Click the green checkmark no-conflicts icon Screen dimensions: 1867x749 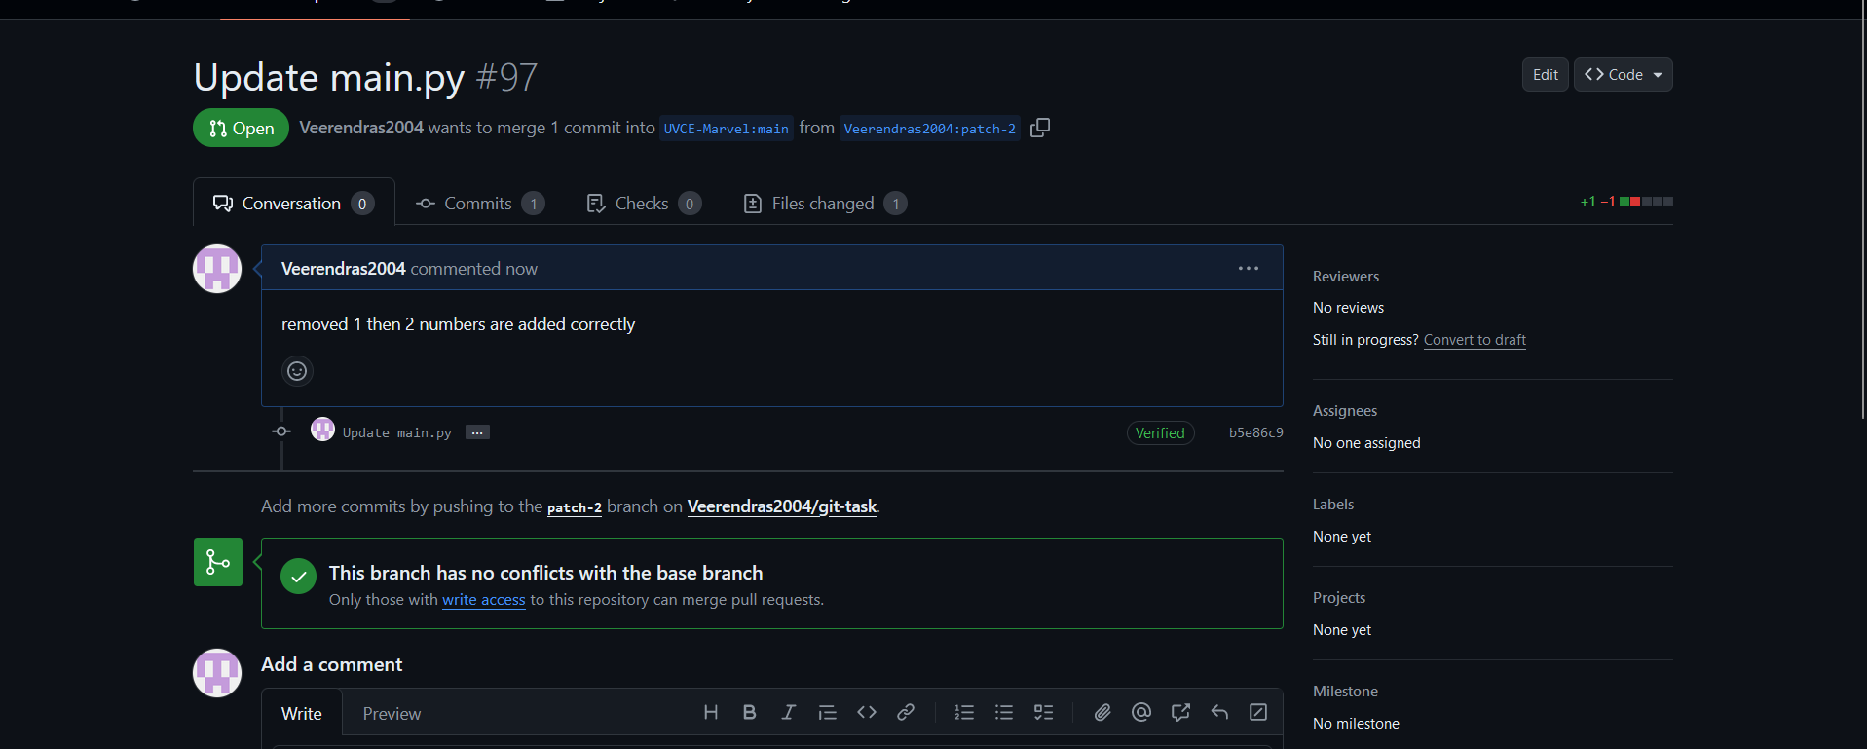(298, 576)
